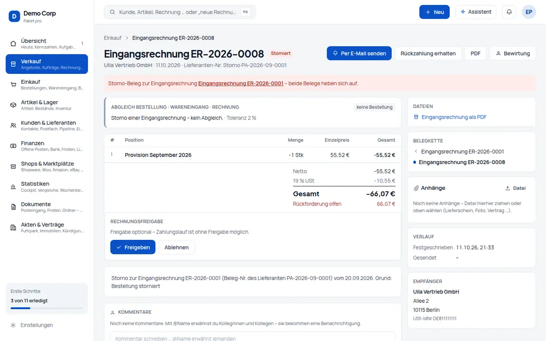Click Festgeschrieben date 11.10.26, 21:33

pos(475,247)
